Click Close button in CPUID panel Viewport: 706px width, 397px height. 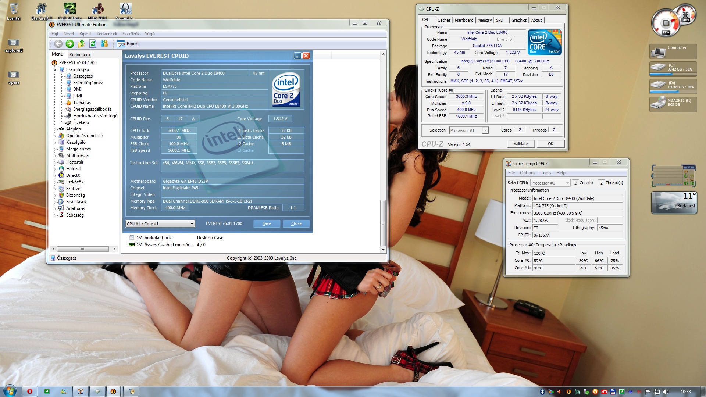[x=296, y=223]
